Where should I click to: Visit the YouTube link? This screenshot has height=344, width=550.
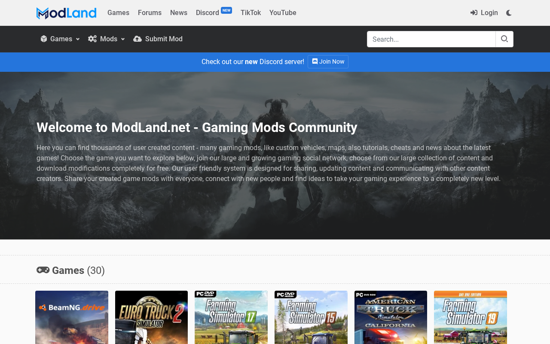(283, 13)
